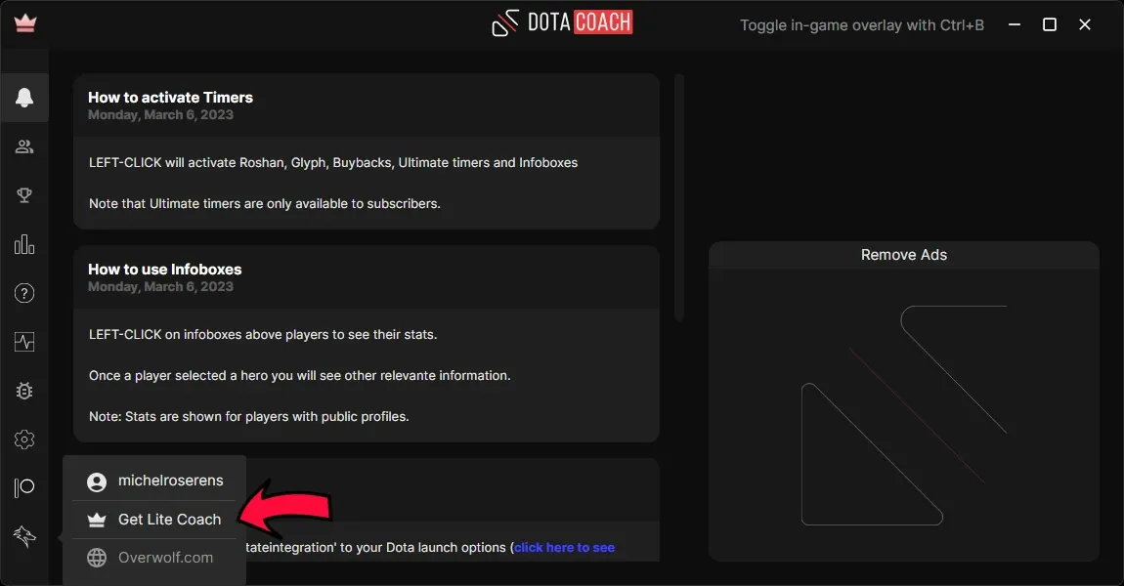
Task: Click the bug report icon
Action: tap(24, 391)
